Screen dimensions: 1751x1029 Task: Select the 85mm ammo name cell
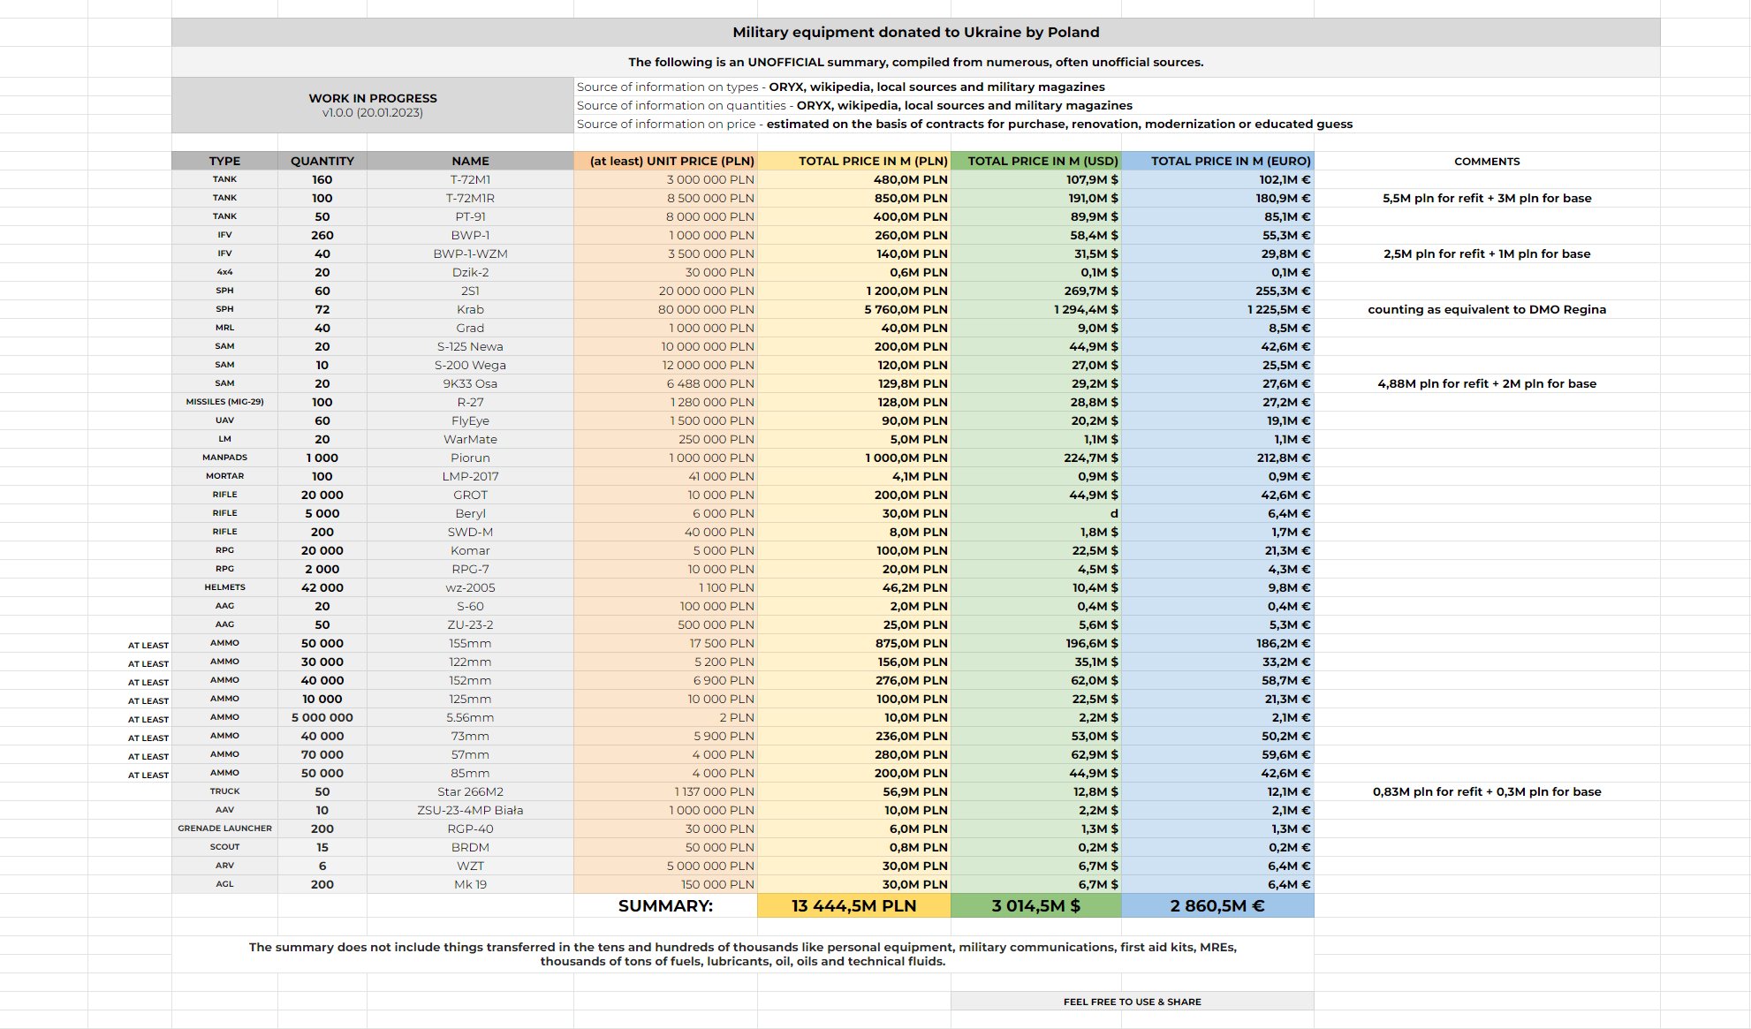[470, 773]
